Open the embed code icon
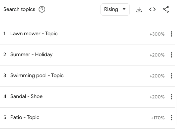 coord(152,9)
